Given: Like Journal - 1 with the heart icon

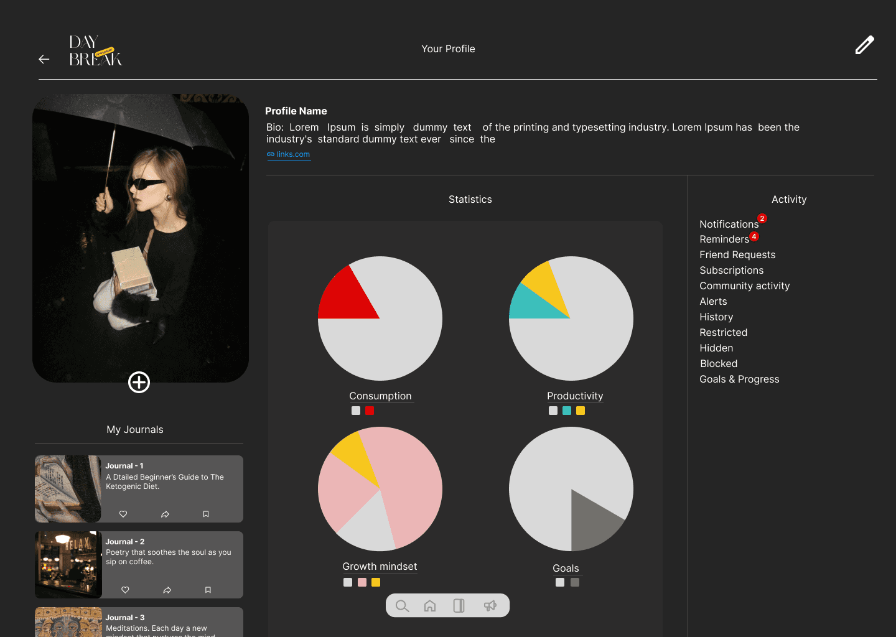Looking at the screenshot, I should (123, 514).
